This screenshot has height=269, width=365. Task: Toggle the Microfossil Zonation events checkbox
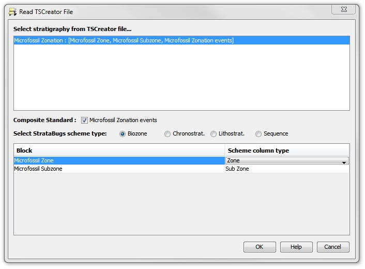(x=85, y=120)
